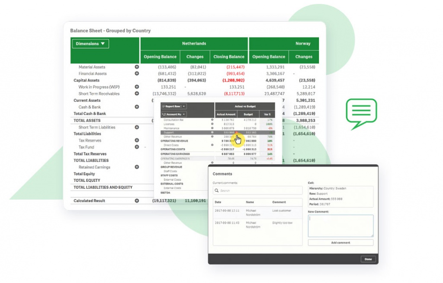The width and height of the screenshot is (443, 283).
Task: Expand the Material Assets row plus icon
Action: 137,67
